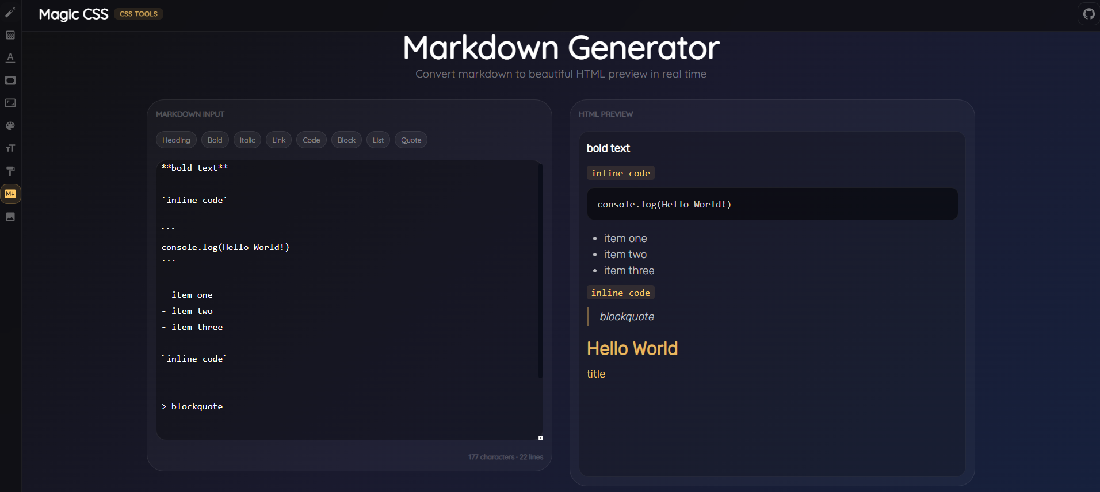Open the vignette/rounded shape tool icon
This screenshot has height=492, width=1100.
pos(10,80)
